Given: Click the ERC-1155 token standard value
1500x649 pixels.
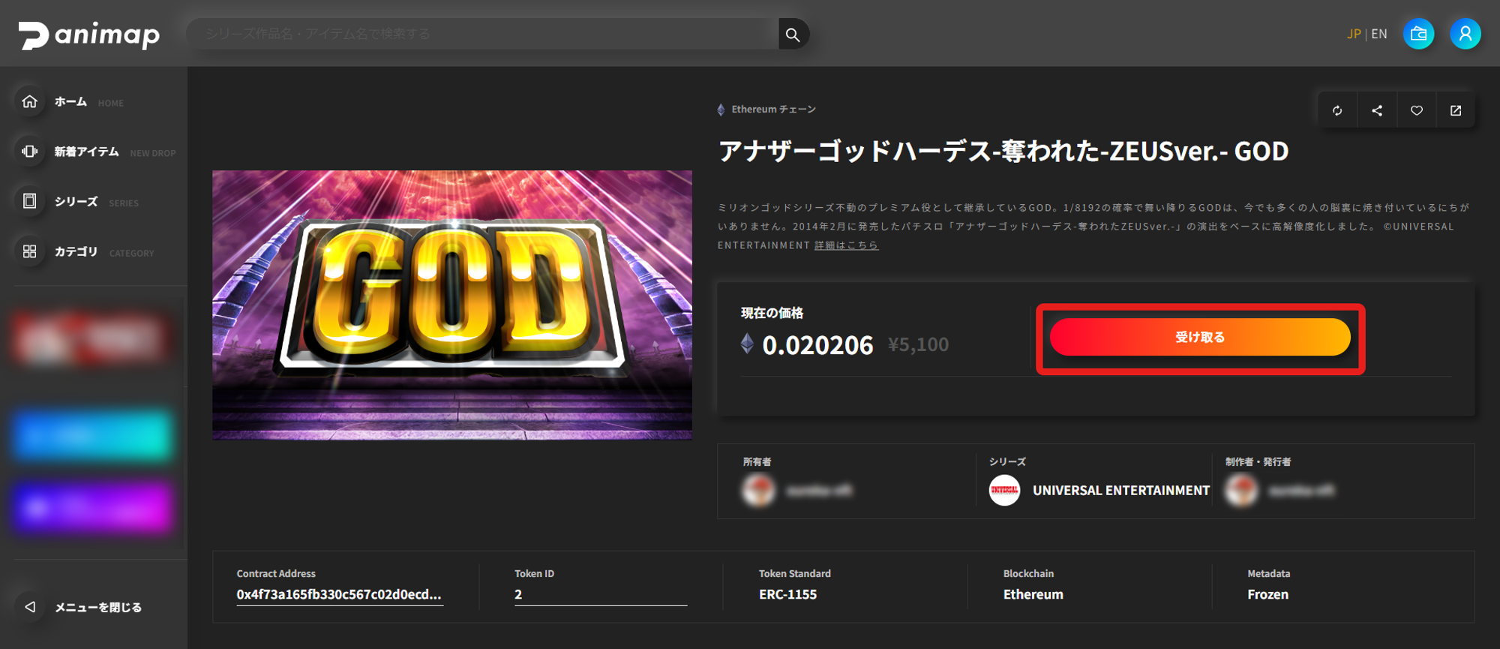Looking at the screenshot, I should pos(787,594).
